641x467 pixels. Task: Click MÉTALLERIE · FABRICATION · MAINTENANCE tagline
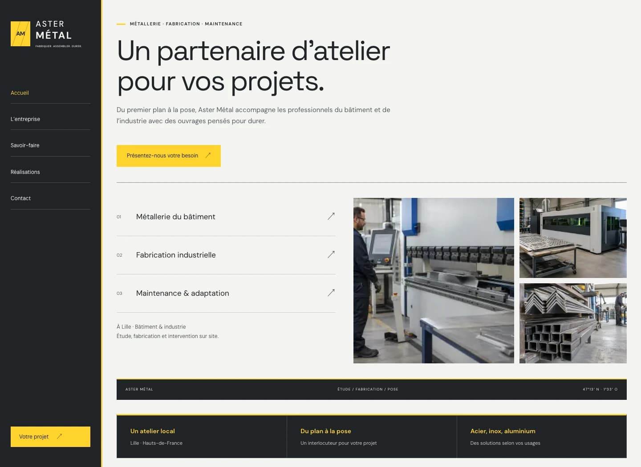click(186, 24)
